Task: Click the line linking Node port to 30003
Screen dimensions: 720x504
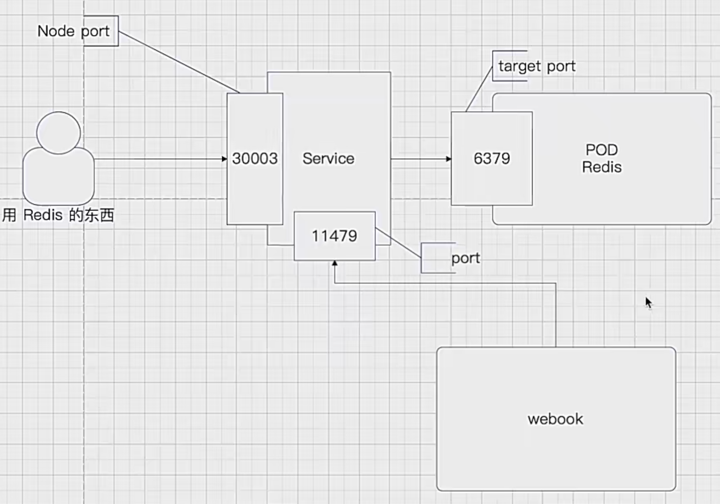Action: [179, 62]
